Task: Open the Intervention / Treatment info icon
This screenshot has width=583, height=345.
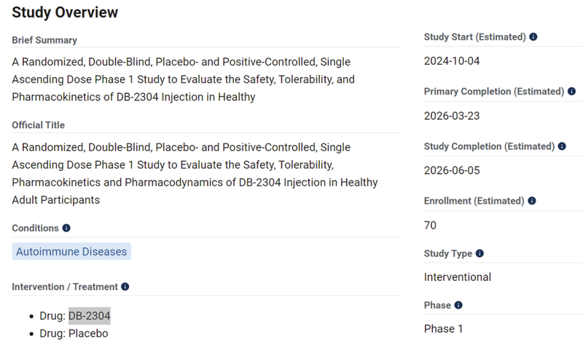Action: click(x=125, y=287)
